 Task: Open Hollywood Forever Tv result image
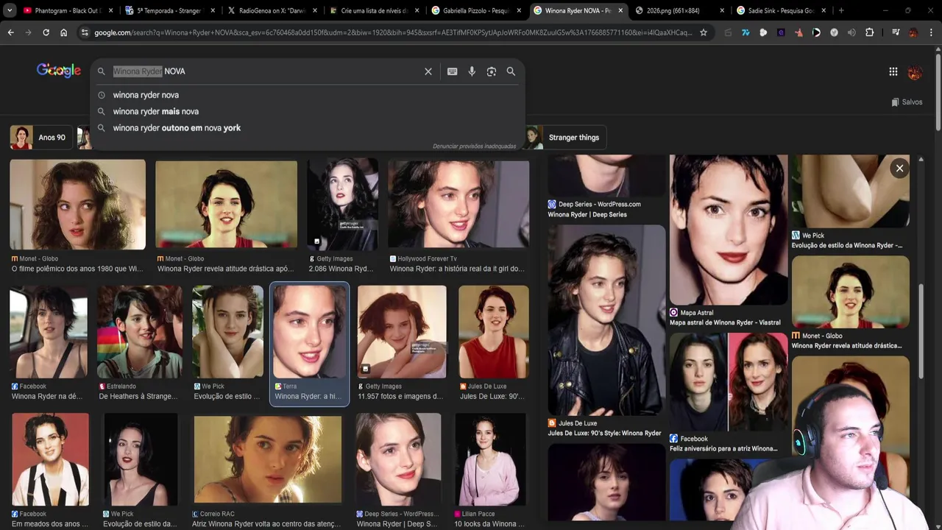458,205
